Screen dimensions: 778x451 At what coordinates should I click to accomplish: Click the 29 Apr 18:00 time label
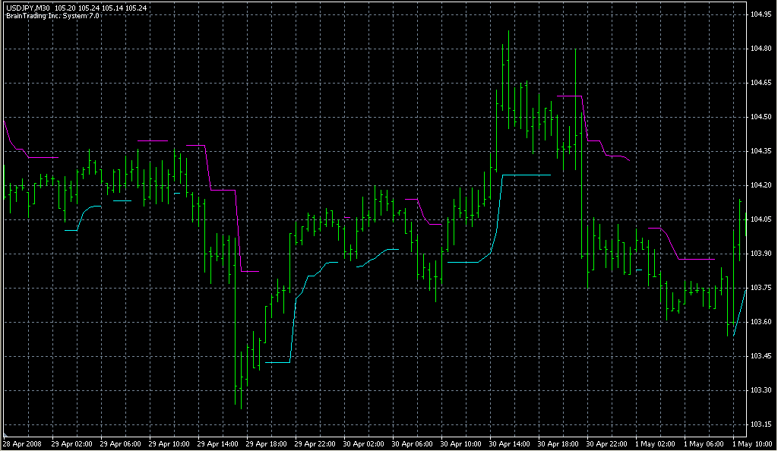pyautogui.click(x=266, y=444)
